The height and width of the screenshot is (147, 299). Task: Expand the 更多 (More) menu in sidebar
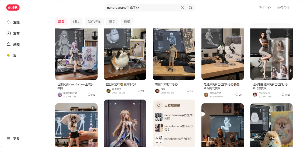pos(13,139)
